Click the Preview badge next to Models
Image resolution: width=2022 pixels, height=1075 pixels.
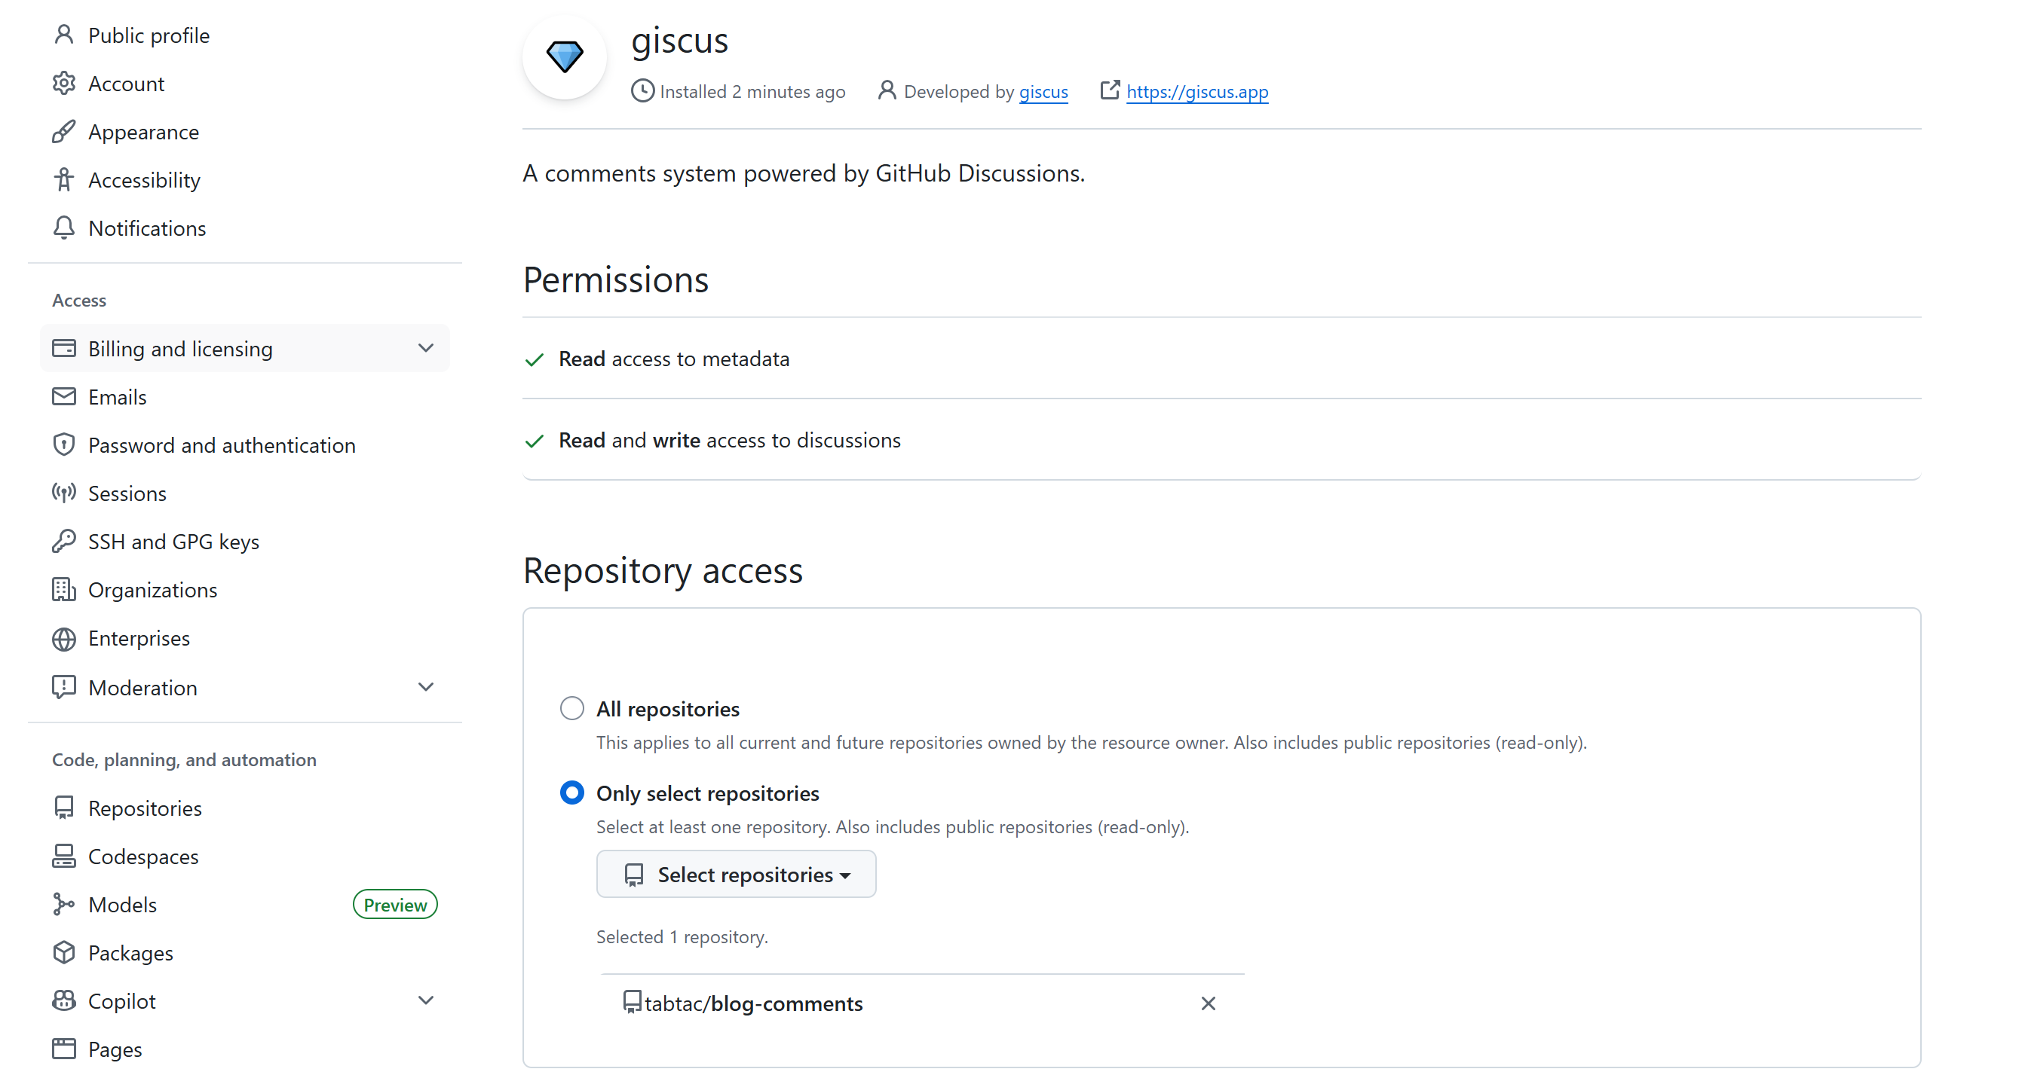pos(395,904)
